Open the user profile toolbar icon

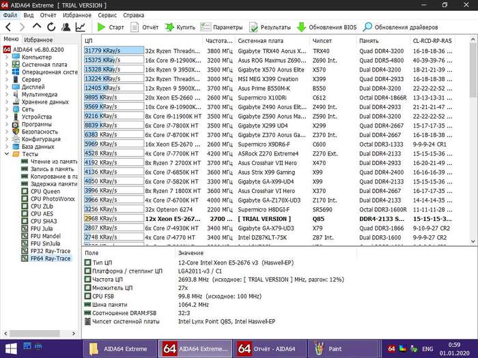[66, 27]
